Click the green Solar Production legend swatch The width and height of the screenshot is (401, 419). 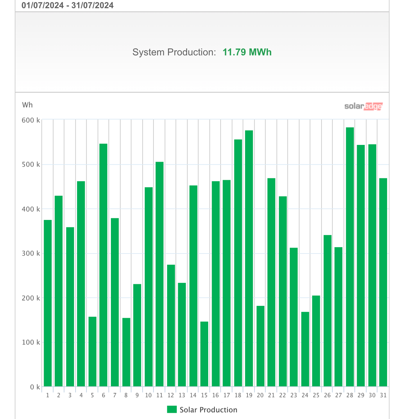(172, 409)
